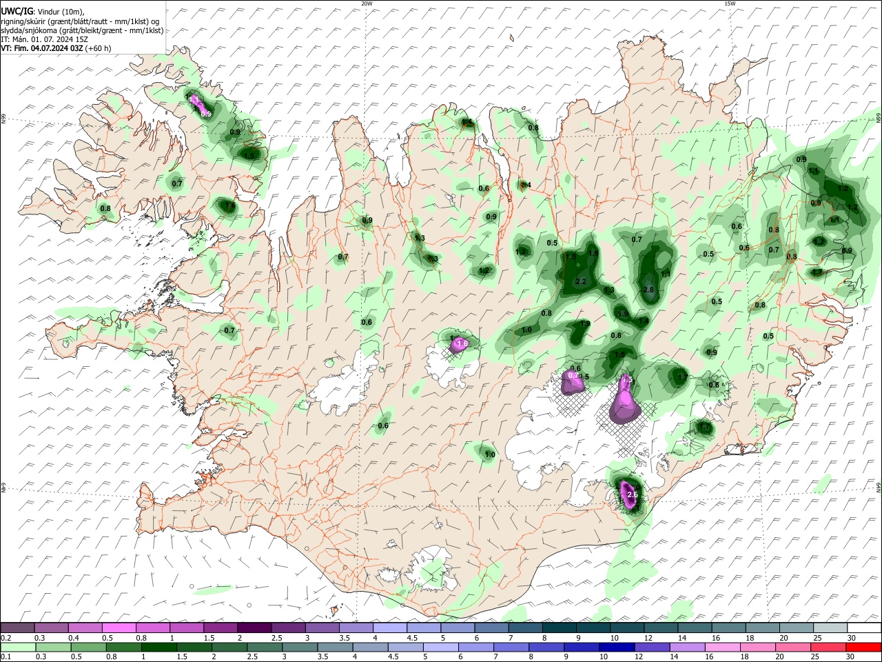Pick the 0.4 orchid swatch in upper row
This screenshot has width=882, height=662.
(85, 628)
